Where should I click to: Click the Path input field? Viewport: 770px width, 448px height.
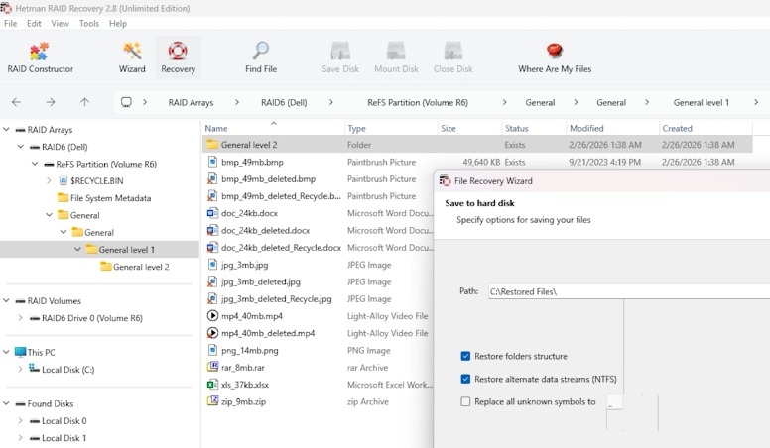point(628,291)
